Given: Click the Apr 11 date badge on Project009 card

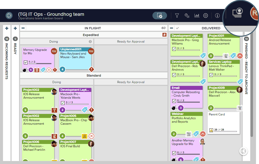Looking at the screenshot, I should (240, 108).
